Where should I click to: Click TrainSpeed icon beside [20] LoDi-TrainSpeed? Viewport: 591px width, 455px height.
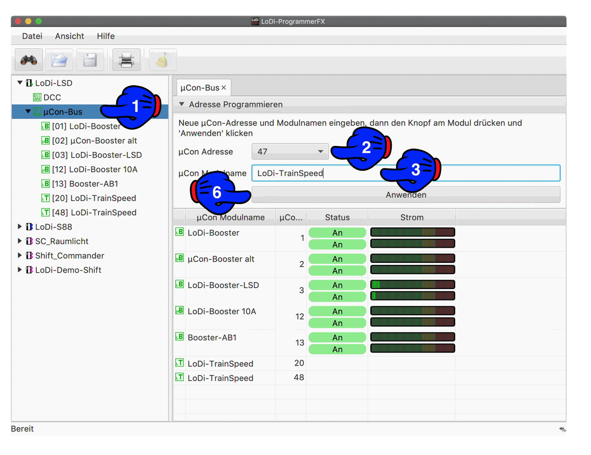click(45, 198)
